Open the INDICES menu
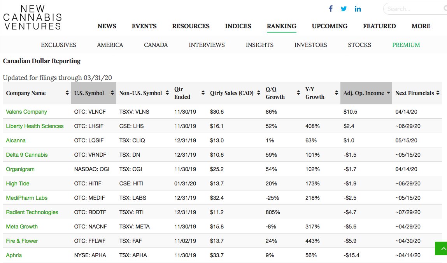447x263 pixels. 238,26
